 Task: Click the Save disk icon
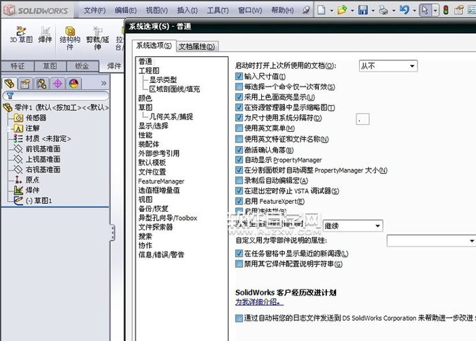(362, 10)
